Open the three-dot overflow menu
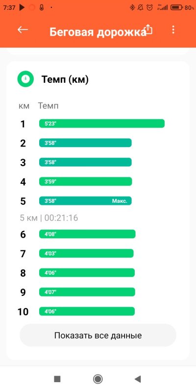Screen dimensions: 196x392 coord(173,30)
